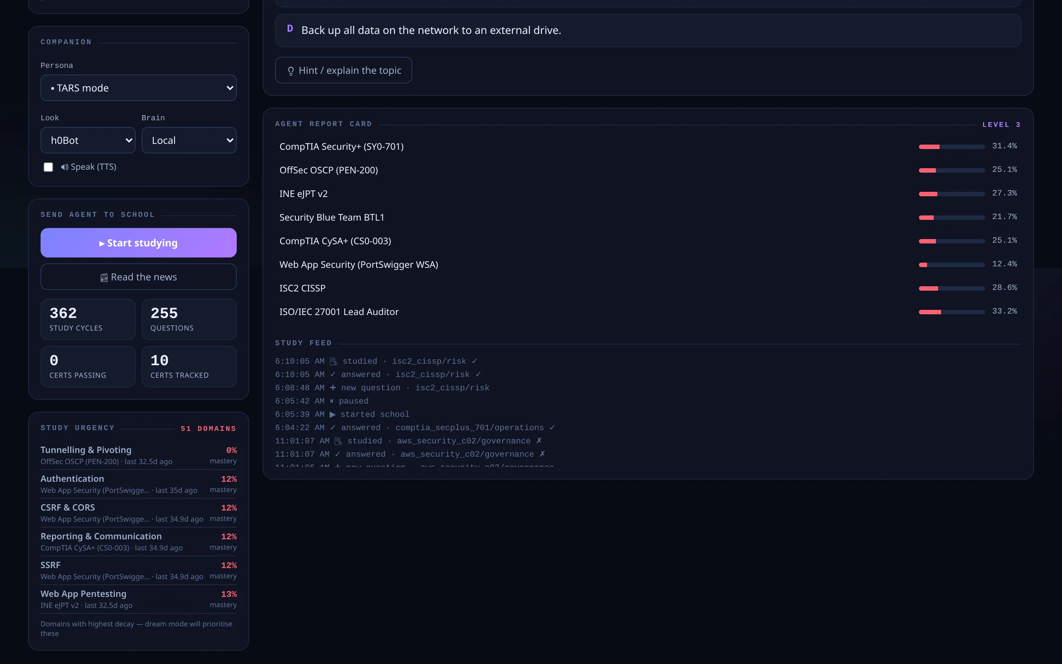Open the Brain dropdown showing Local
This screenshot has width=1062, height=664.
click(x=189, y=140)
